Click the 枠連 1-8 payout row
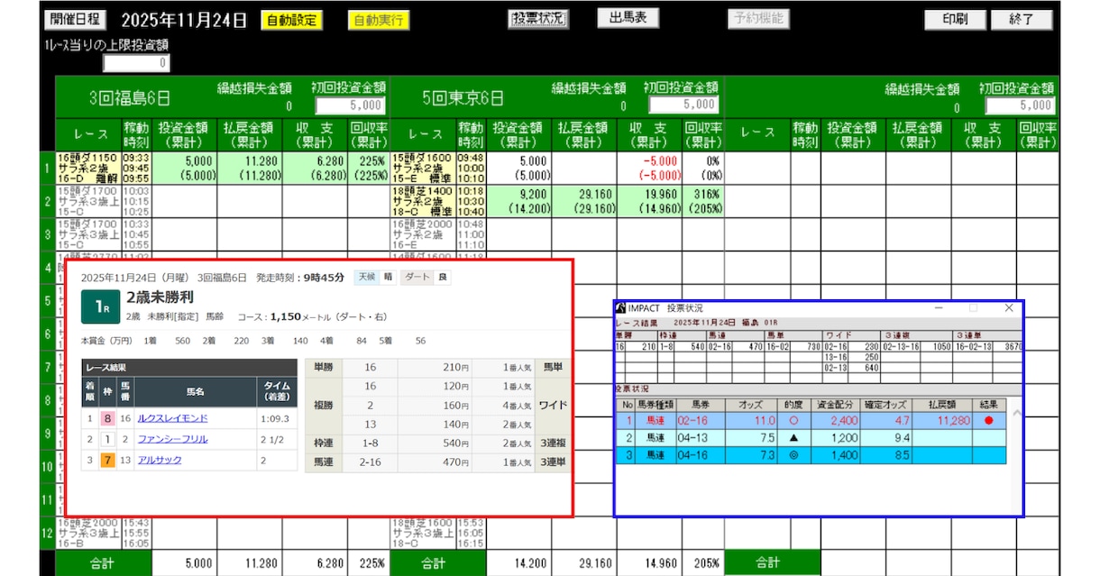This screenshot has width=1100, height=576. pyautogui.click(x=421, y=443)
